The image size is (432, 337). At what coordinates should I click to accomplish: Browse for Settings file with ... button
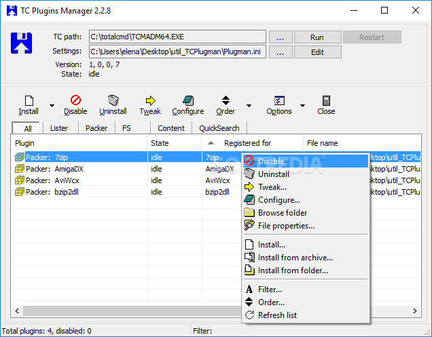tap(281, 52)
